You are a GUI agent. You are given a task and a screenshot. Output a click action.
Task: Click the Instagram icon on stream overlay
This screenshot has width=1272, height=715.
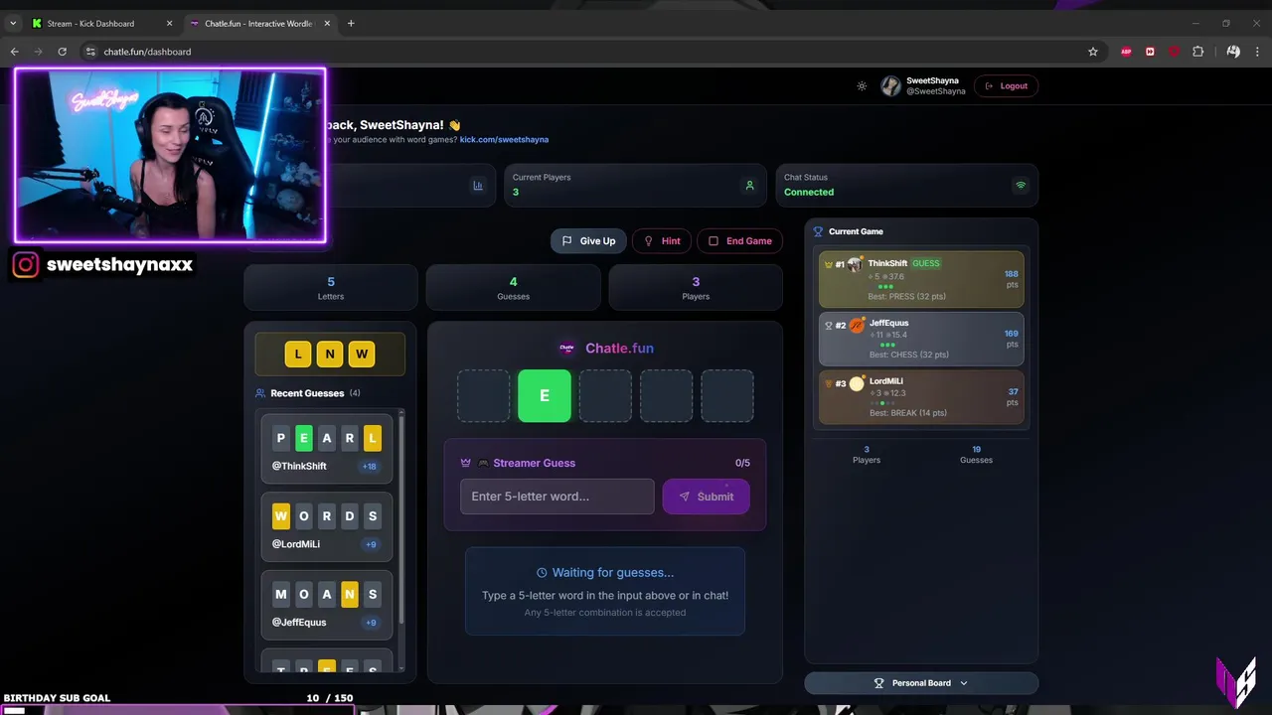pos(27,265)
